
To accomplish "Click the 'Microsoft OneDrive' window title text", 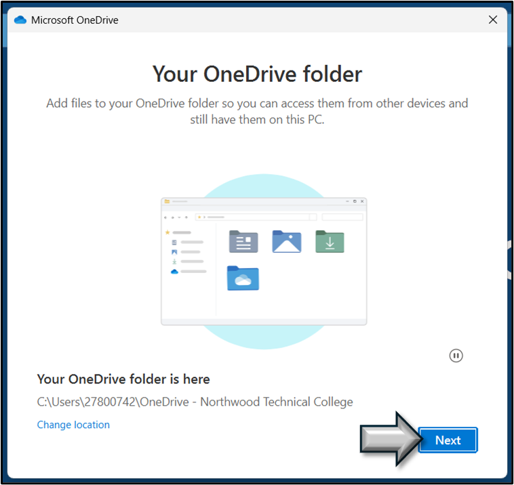I will tap(75, 20).
